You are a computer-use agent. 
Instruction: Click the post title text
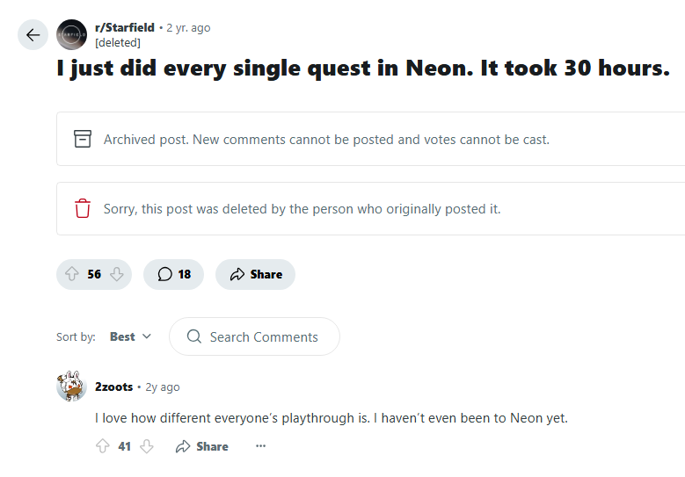363,69
